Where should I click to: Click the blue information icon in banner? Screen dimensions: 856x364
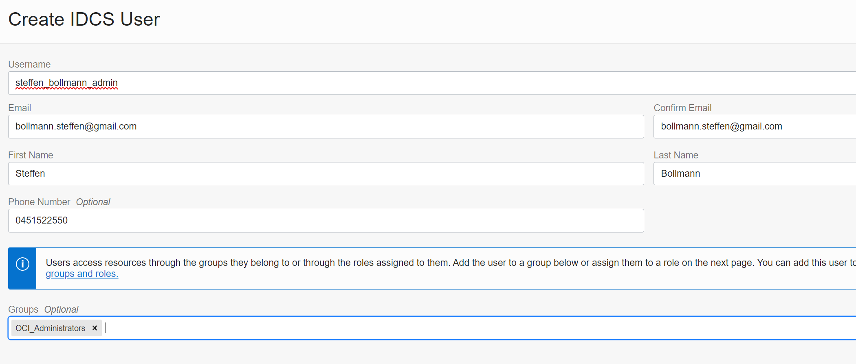(x=22, y=264)
